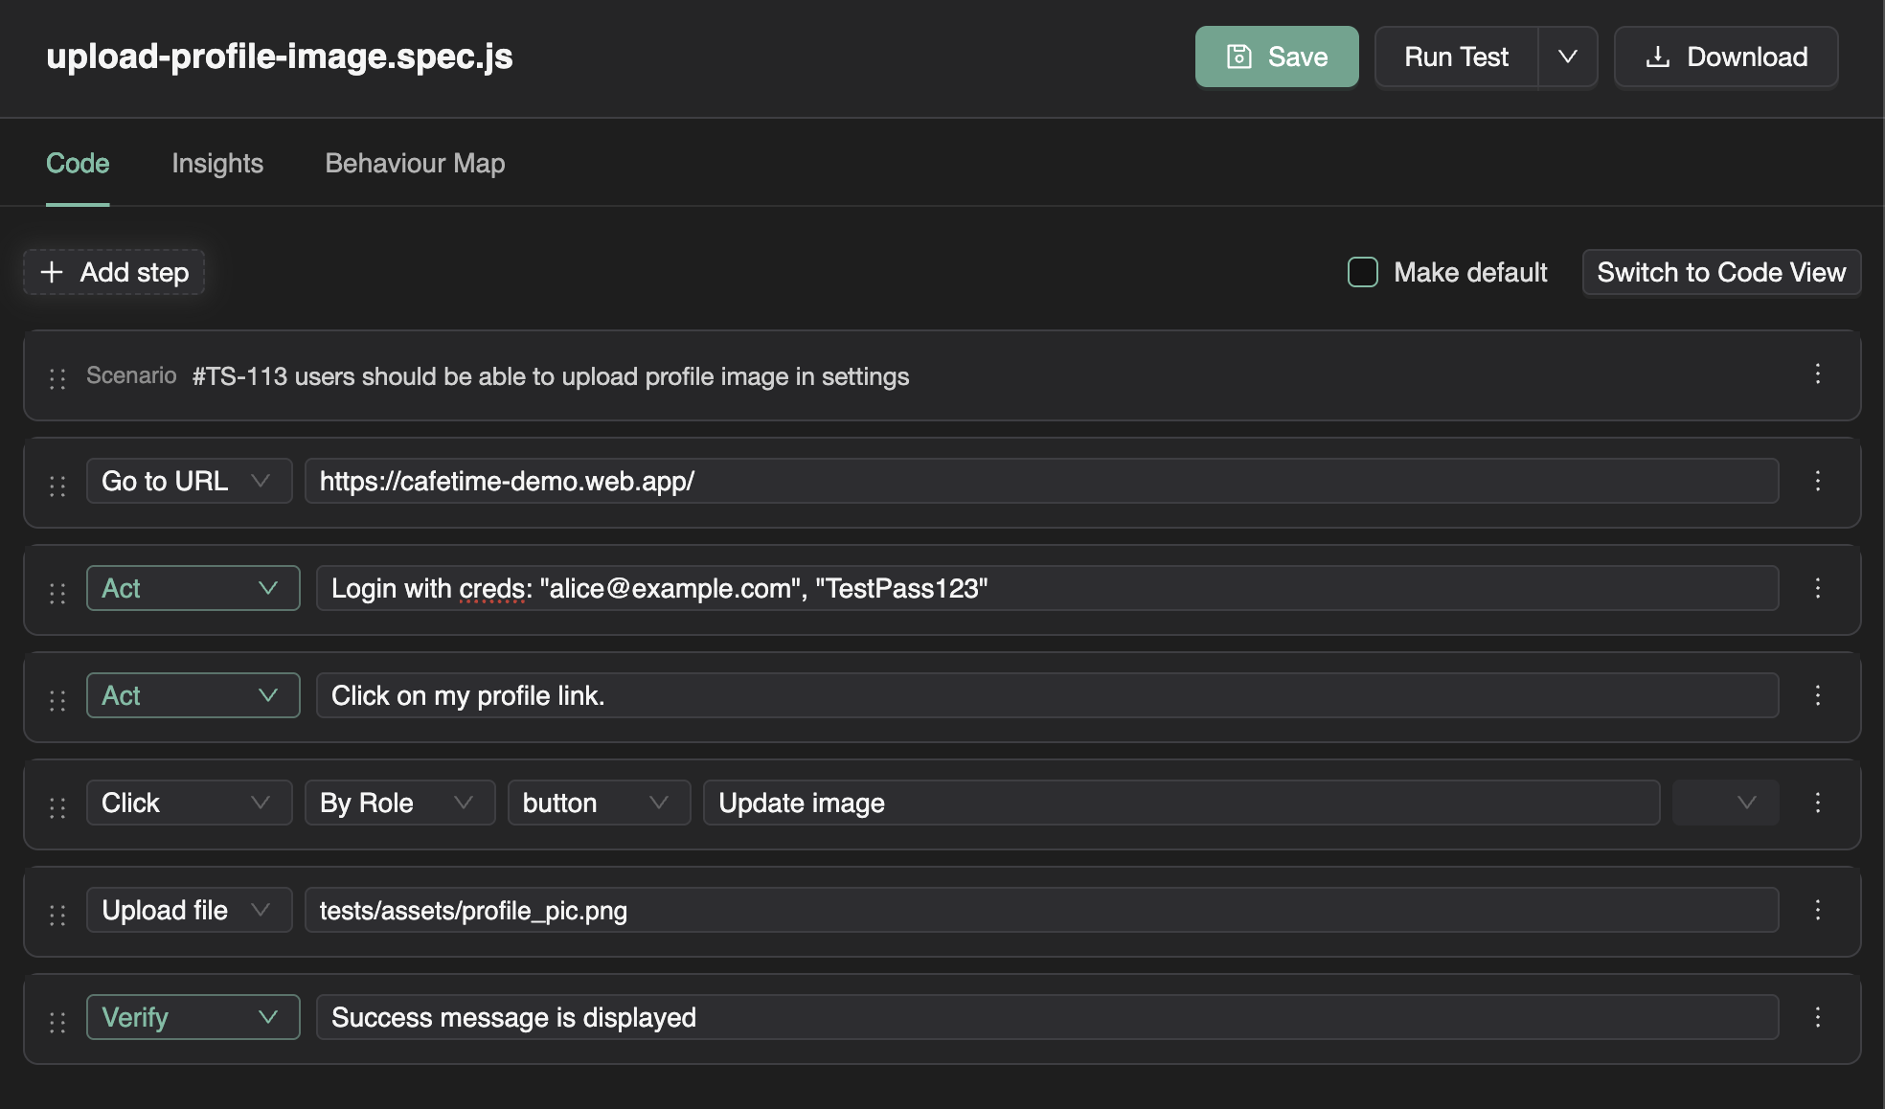Screen dimensions: 1885x1109
Task: Grab the drag handle of the Verify step
Action: click(x=57, y=1018)
